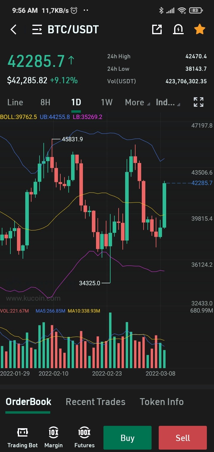
Task: Open trading pair list menu icon
Action: (x=37, y=29)
